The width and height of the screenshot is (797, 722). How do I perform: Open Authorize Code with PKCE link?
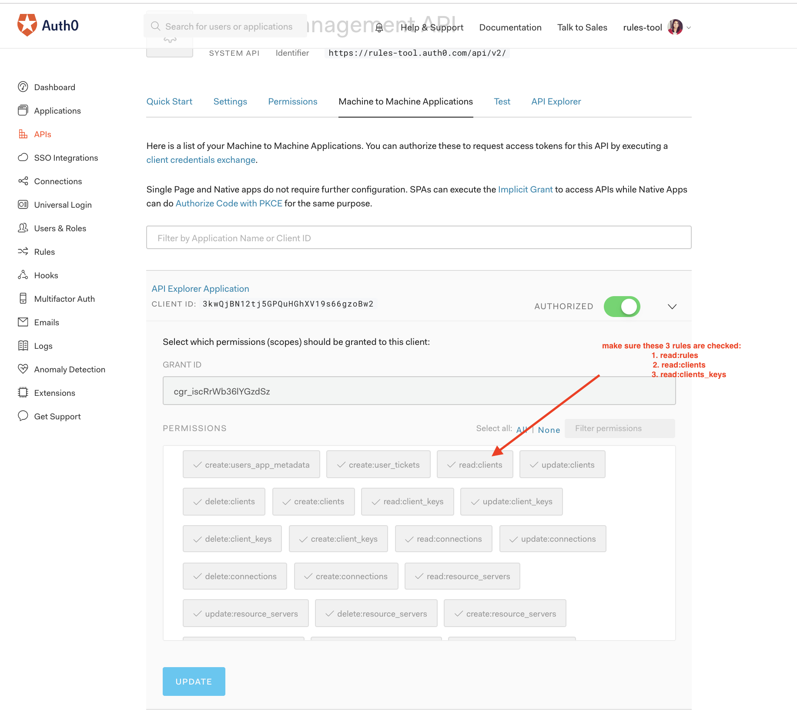coord(229,203)
